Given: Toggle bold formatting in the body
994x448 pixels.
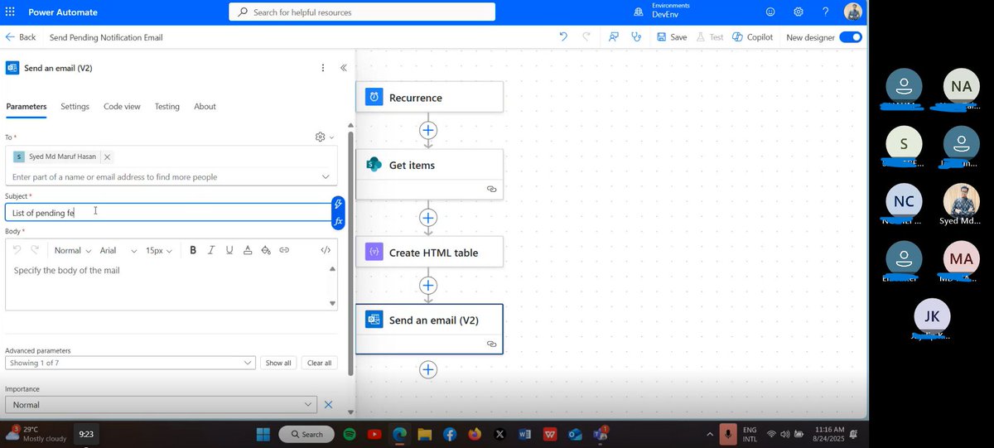Looking at the screenshot, I should [193, 250].
